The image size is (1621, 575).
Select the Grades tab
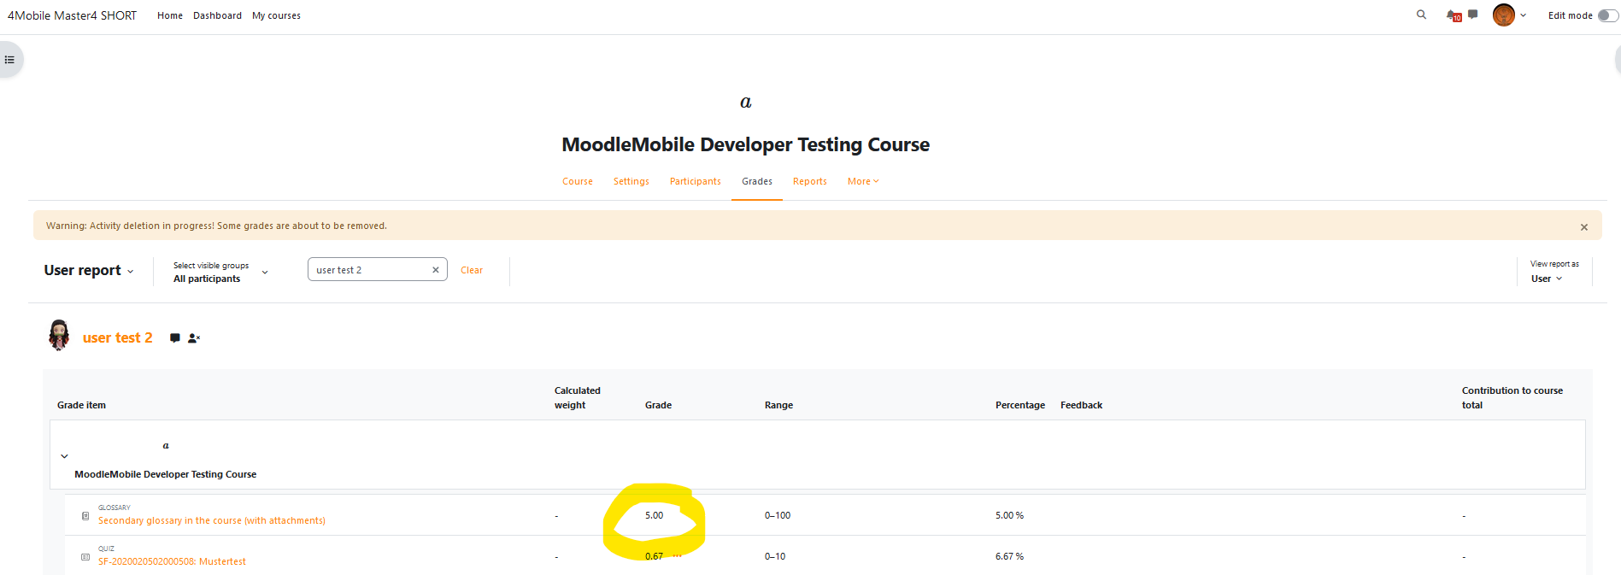[757, 181]
